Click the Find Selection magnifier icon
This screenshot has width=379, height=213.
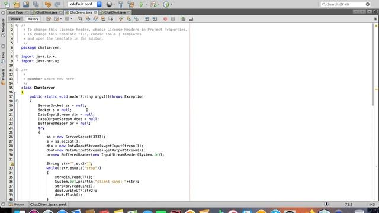point(80,19)
